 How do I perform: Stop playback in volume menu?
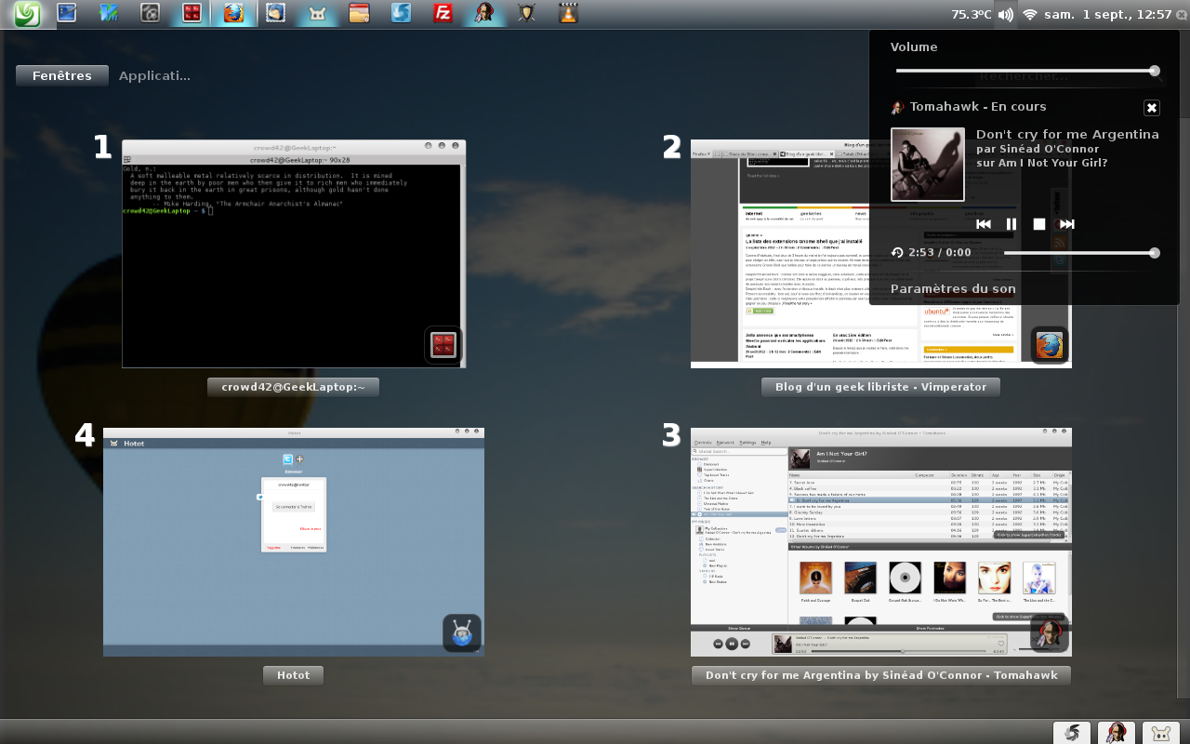click(x=1039, y=224)
